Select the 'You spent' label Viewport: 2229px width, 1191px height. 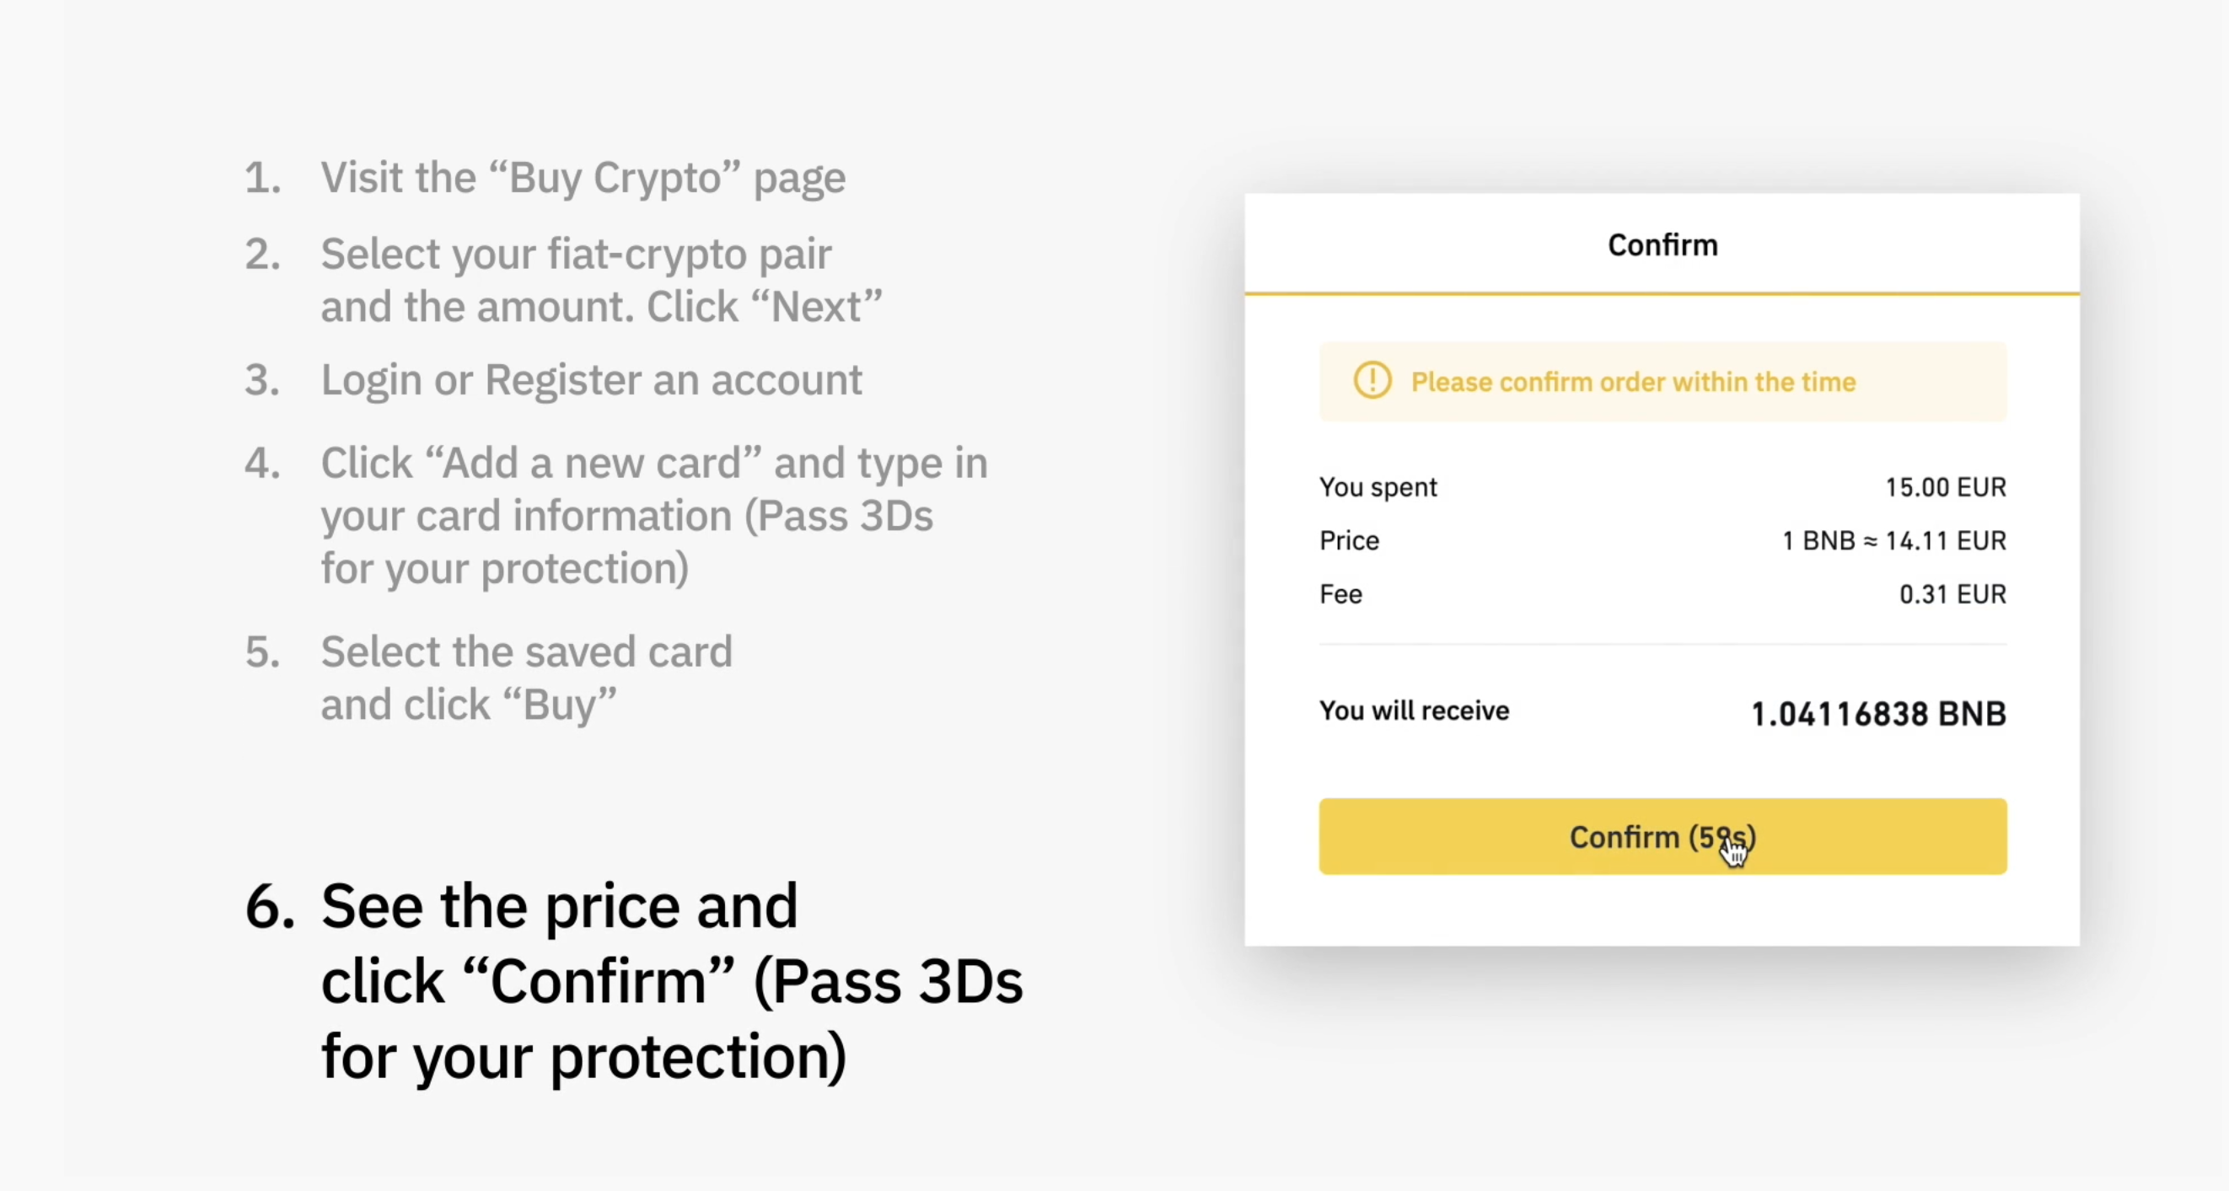pyautogui.click(x=1378, y=487)
